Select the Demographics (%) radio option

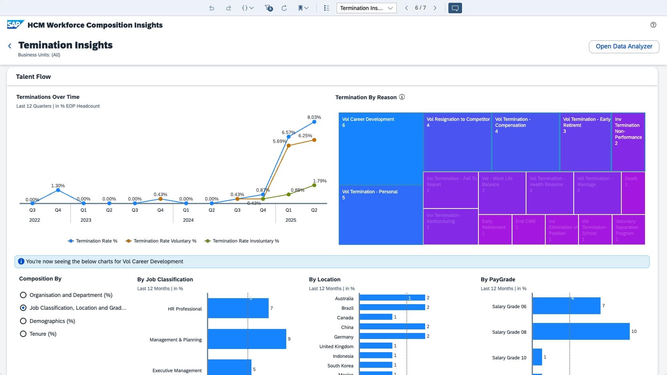point(23,321)
